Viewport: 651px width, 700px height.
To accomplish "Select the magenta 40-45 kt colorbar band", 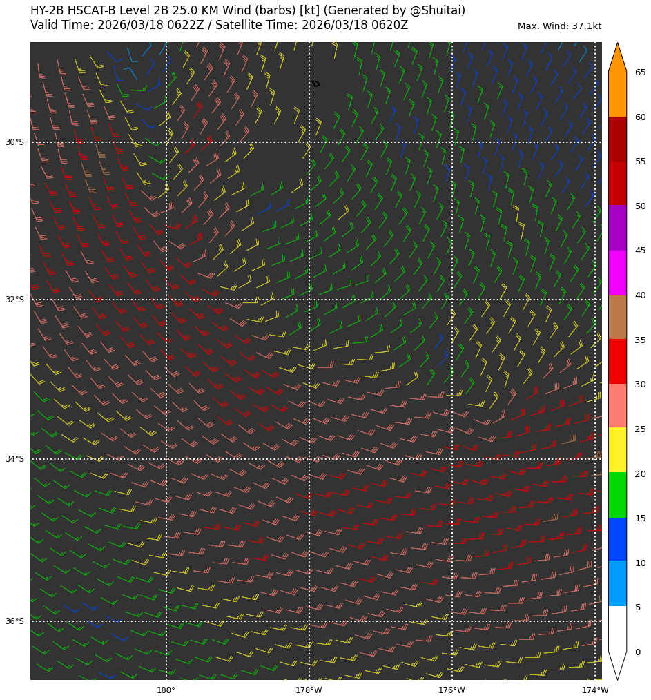I will point(617,273).
